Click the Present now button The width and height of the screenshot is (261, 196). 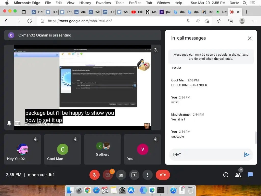(134, 175)
